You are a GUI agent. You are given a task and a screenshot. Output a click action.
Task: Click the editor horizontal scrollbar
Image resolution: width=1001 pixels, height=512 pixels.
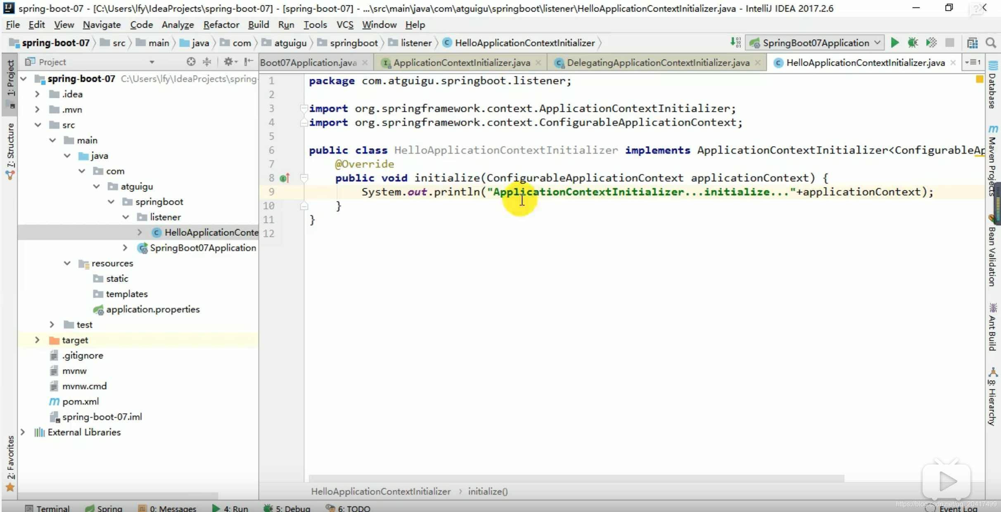(x=576, y=478)
